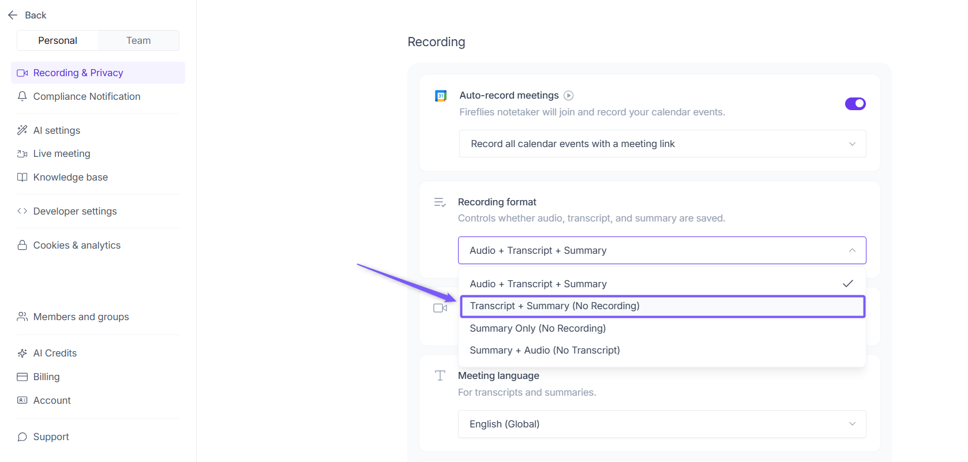Go to Members and groups
This screenshot has width=968, height=462.
point(81,317)
